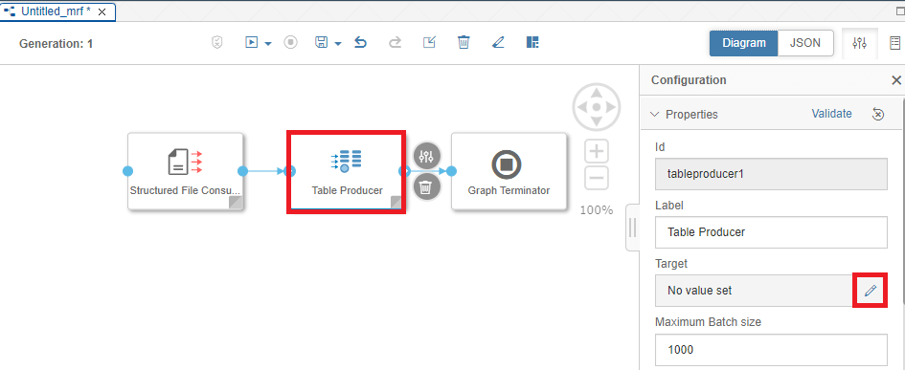
Task: Delete selection using toolbar trash icon
Action: tap(464, 43)
